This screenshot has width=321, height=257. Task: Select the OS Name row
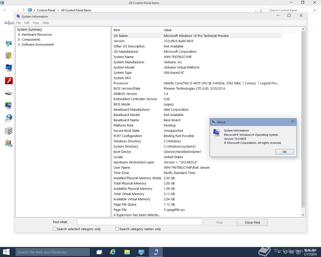point(197,36)
